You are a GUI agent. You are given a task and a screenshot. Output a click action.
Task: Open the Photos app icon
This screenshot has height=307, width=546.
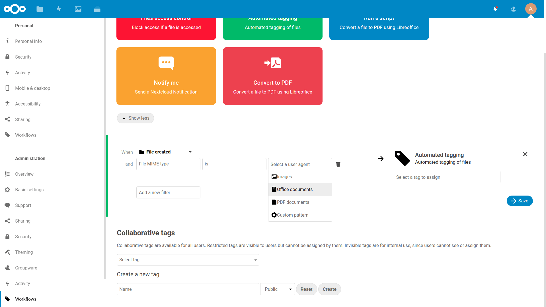point(78,9)
